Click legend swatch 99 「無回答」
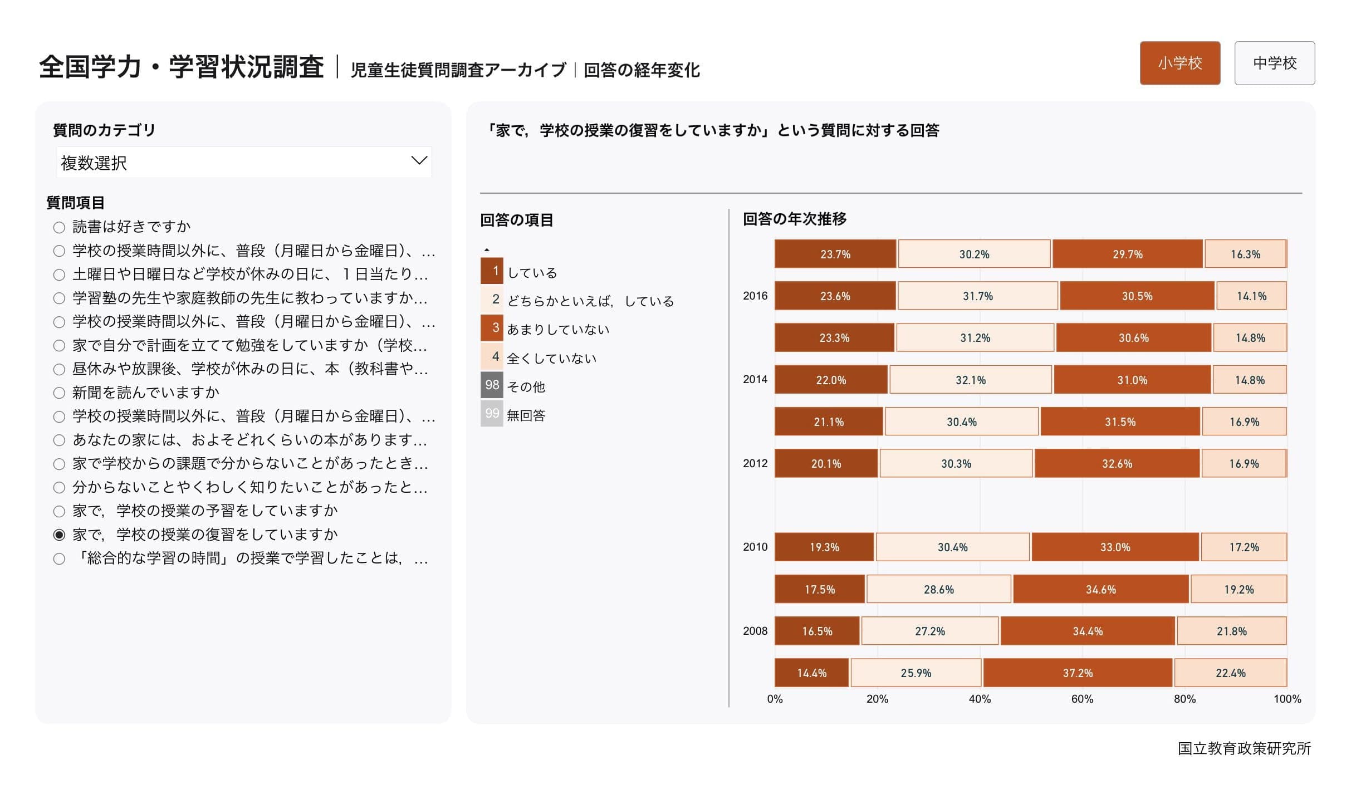This screenshot has width=1351, height=794. pyautogui.click(x=492, y=414)
